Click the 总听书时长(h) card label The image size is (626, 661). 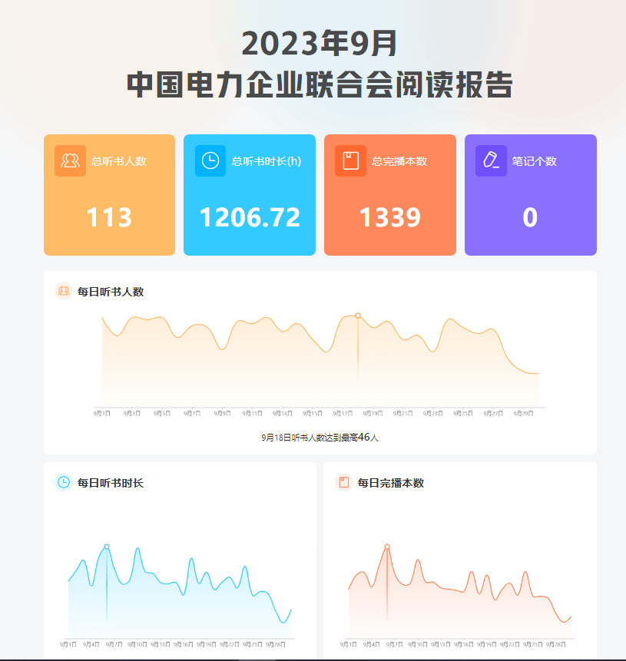[267, 161]
